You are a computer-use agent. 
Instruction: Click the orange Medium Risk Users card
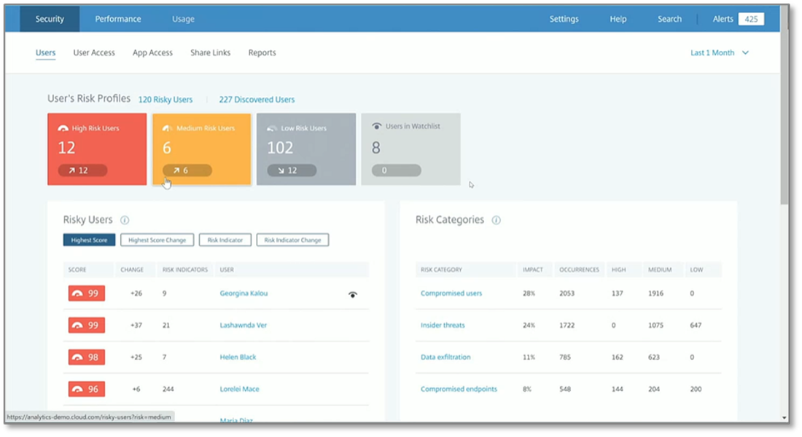coord(201,149)
